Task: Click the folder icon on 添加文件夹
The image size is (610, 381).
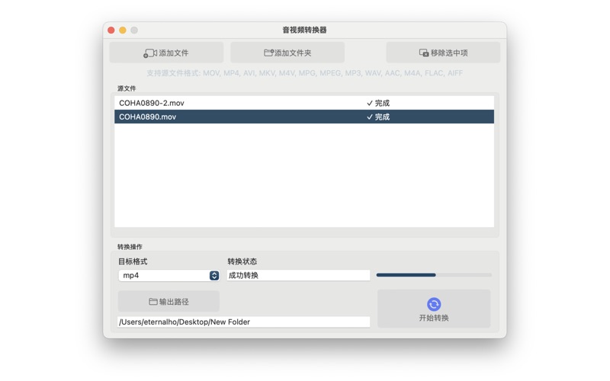Action: point(268,53)
